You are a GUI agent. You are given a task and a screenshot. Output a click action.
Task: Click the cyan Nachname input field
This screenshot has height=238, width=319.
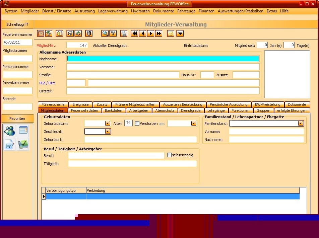pos(163,59)
